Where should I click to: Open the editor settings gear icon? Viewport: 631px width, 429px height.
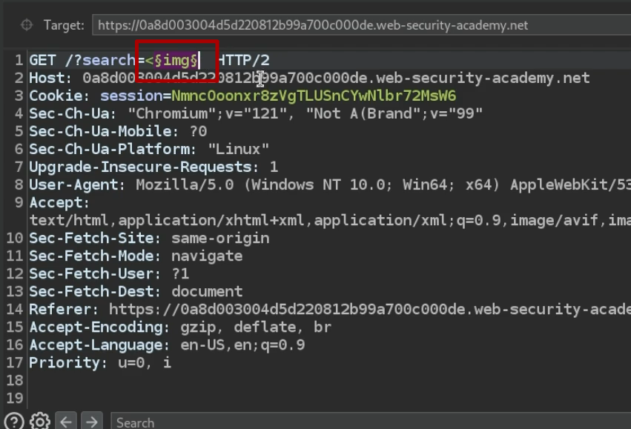coord(39,422)
